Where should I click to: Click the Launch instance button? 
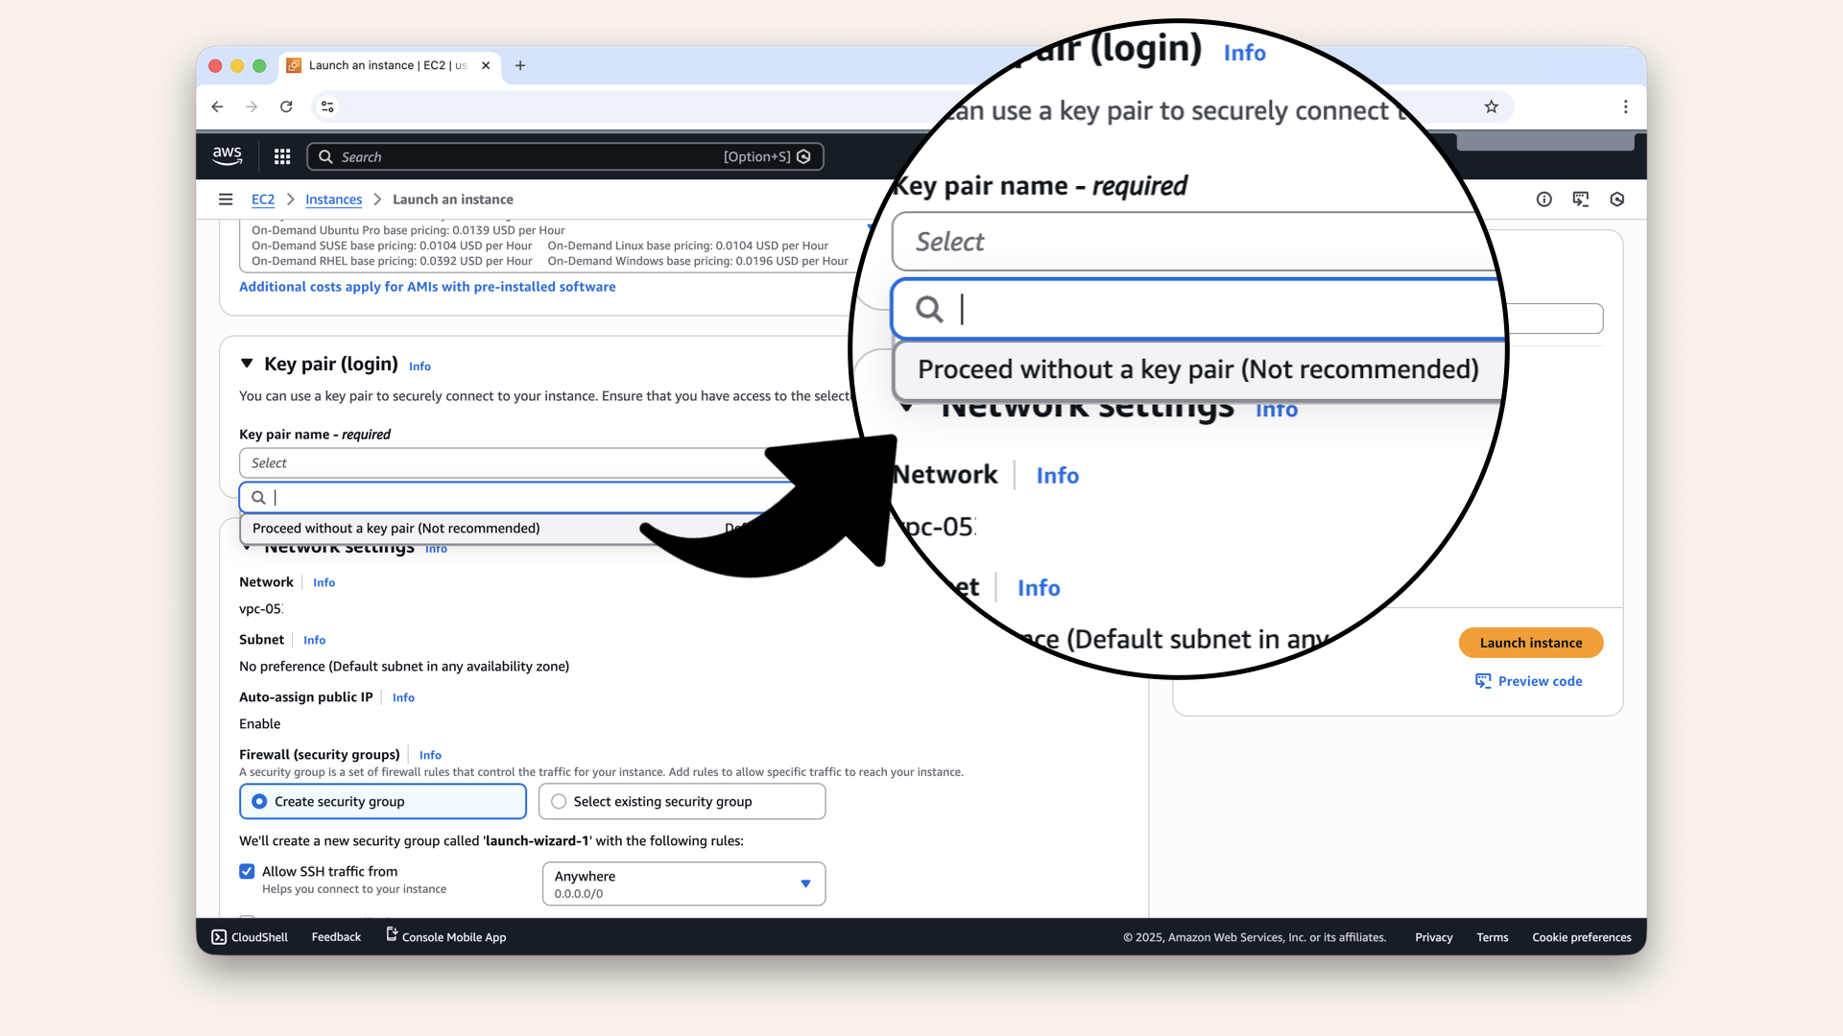point(1530,643)
